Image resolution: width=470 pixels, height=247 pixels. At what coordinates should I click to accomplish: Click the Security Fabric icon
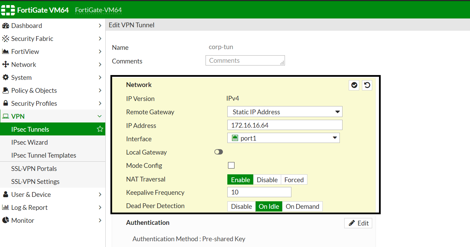(5, 39)
